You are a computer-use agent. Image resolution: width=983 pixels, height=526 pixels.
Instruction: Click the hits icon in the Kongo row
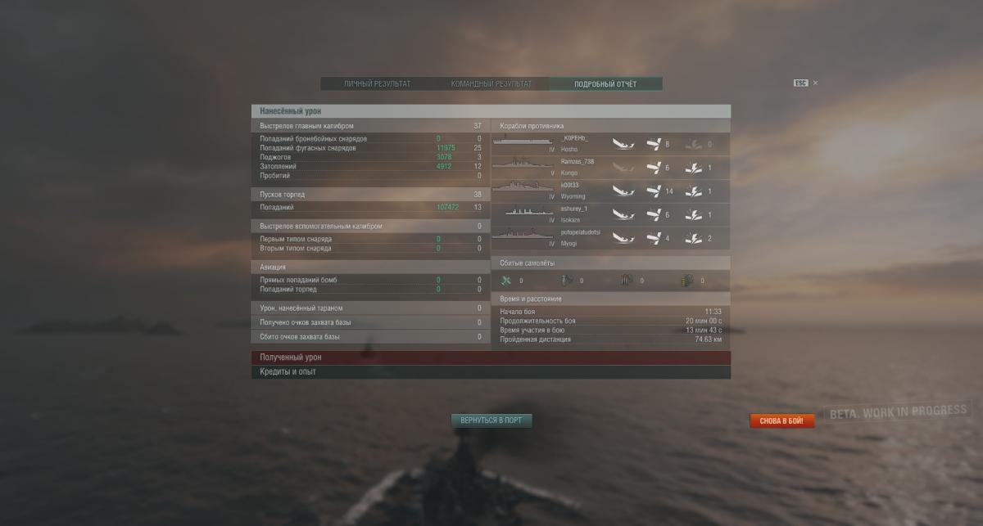click(653, 168)
